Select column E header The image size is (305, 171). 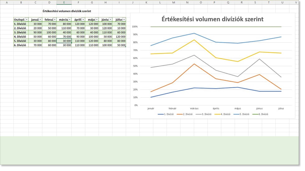pos(64,2)
